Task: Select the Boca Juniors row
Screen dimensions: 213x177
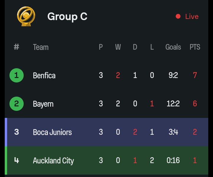Action: 106,132
